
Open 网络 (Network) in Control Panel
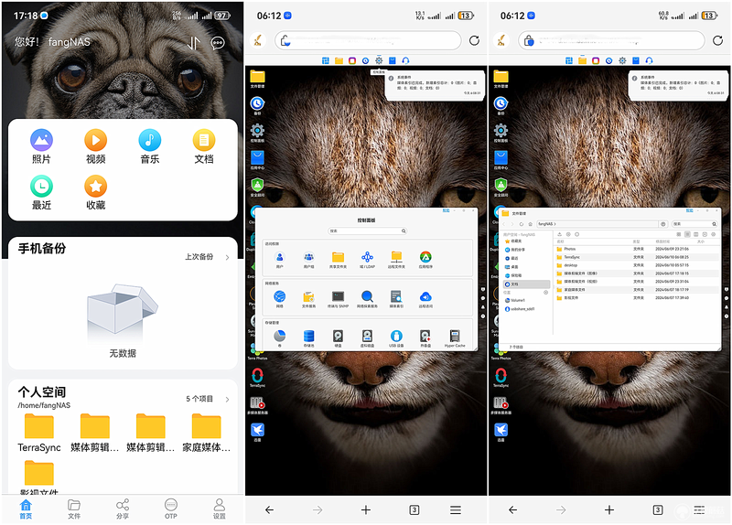coord(279,299)
